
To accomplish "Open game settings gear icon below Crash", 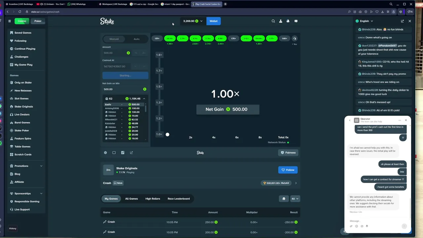I will (x=105, y=152).
